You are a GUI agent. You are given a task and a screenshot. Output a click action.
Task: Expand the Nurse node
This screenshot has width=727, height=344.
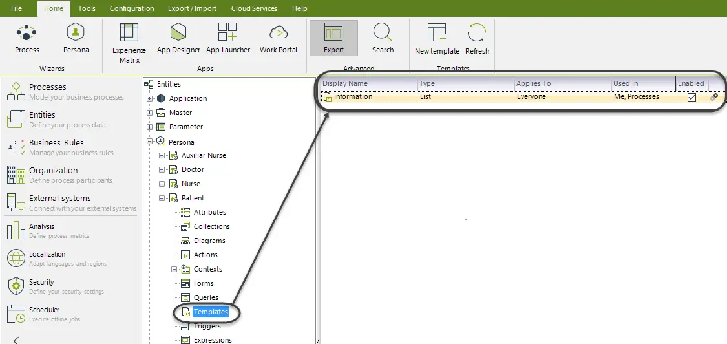click(x=162, y=184)
